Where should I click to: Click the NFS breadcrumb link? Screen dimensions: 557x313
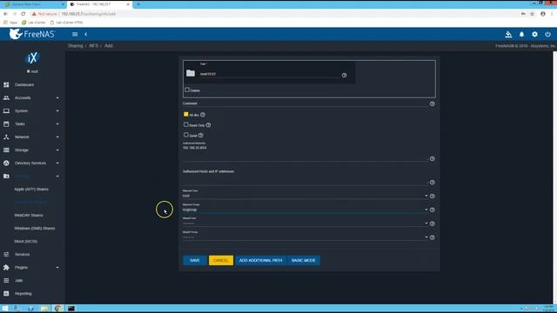[93, 46]
